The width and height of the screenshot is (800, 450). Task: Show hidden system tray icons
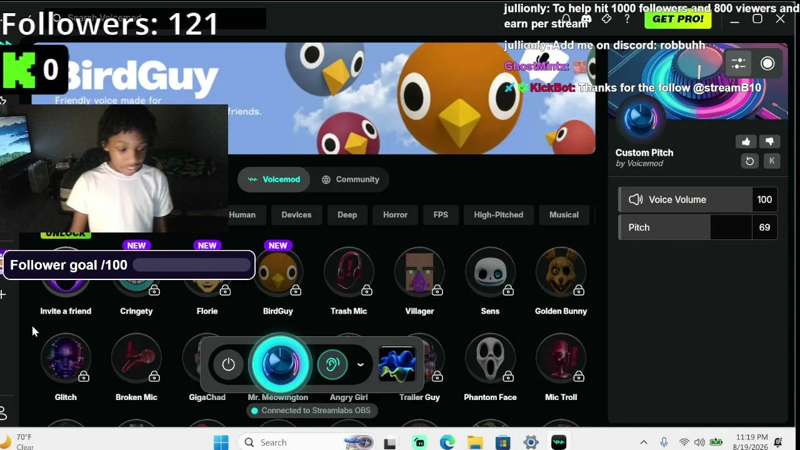tap(643, 442)
